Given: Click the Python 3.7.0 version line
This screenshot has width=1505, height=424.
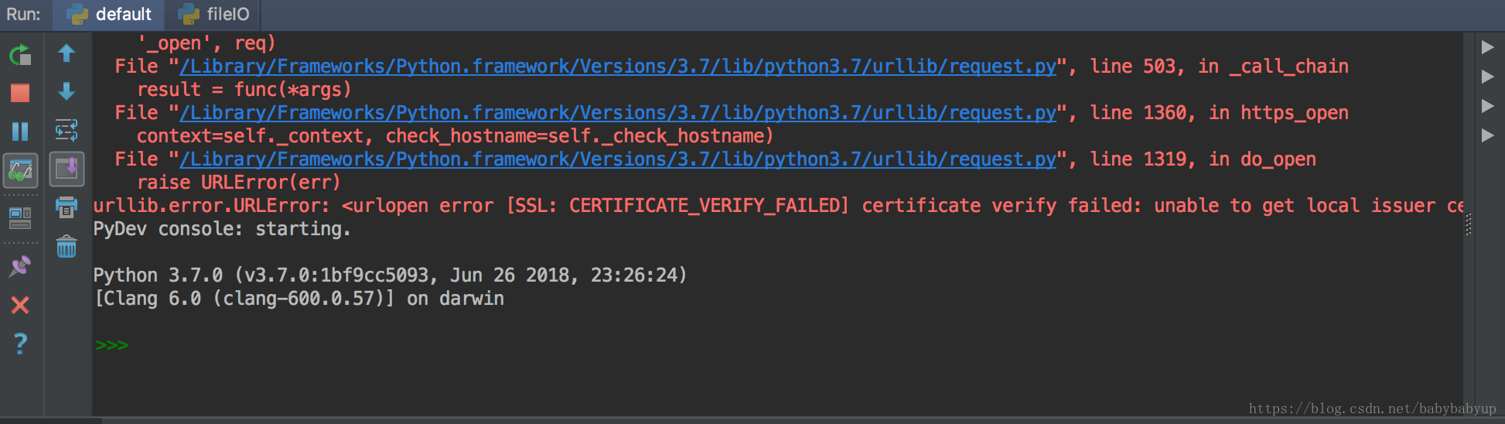Looking at the screenshot, I should (390, 275).
